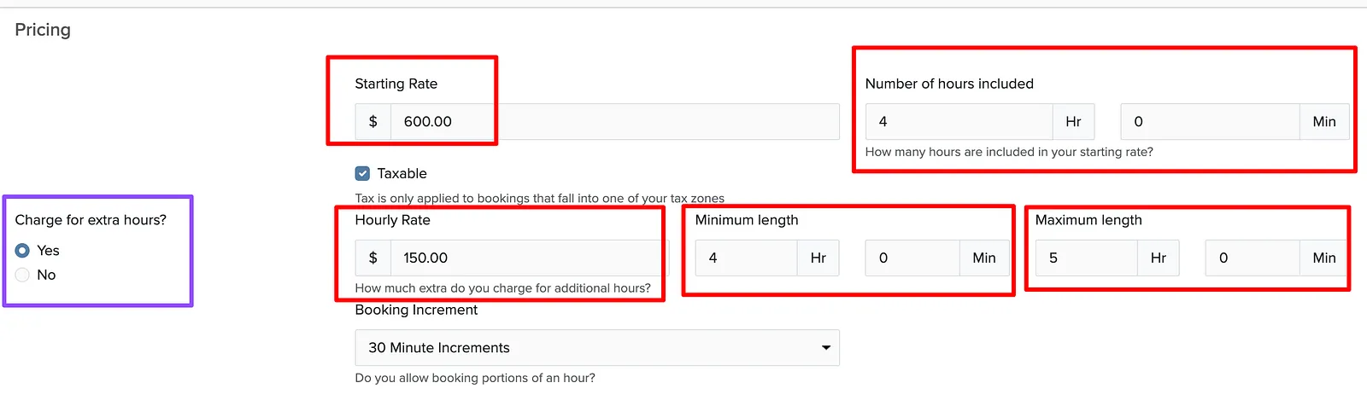
Task: Click the Starting Rate amount field
Action: point(614,122)
